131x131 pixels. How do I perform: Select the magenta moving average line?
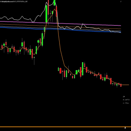[61, 23]
